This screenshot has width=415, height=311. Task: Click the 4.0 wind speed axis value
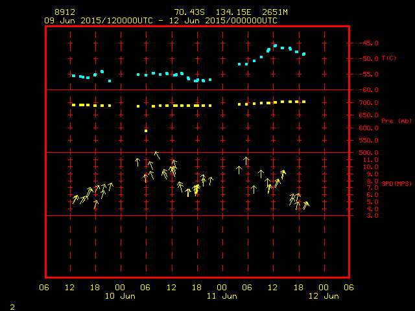[x=372, y=209]
